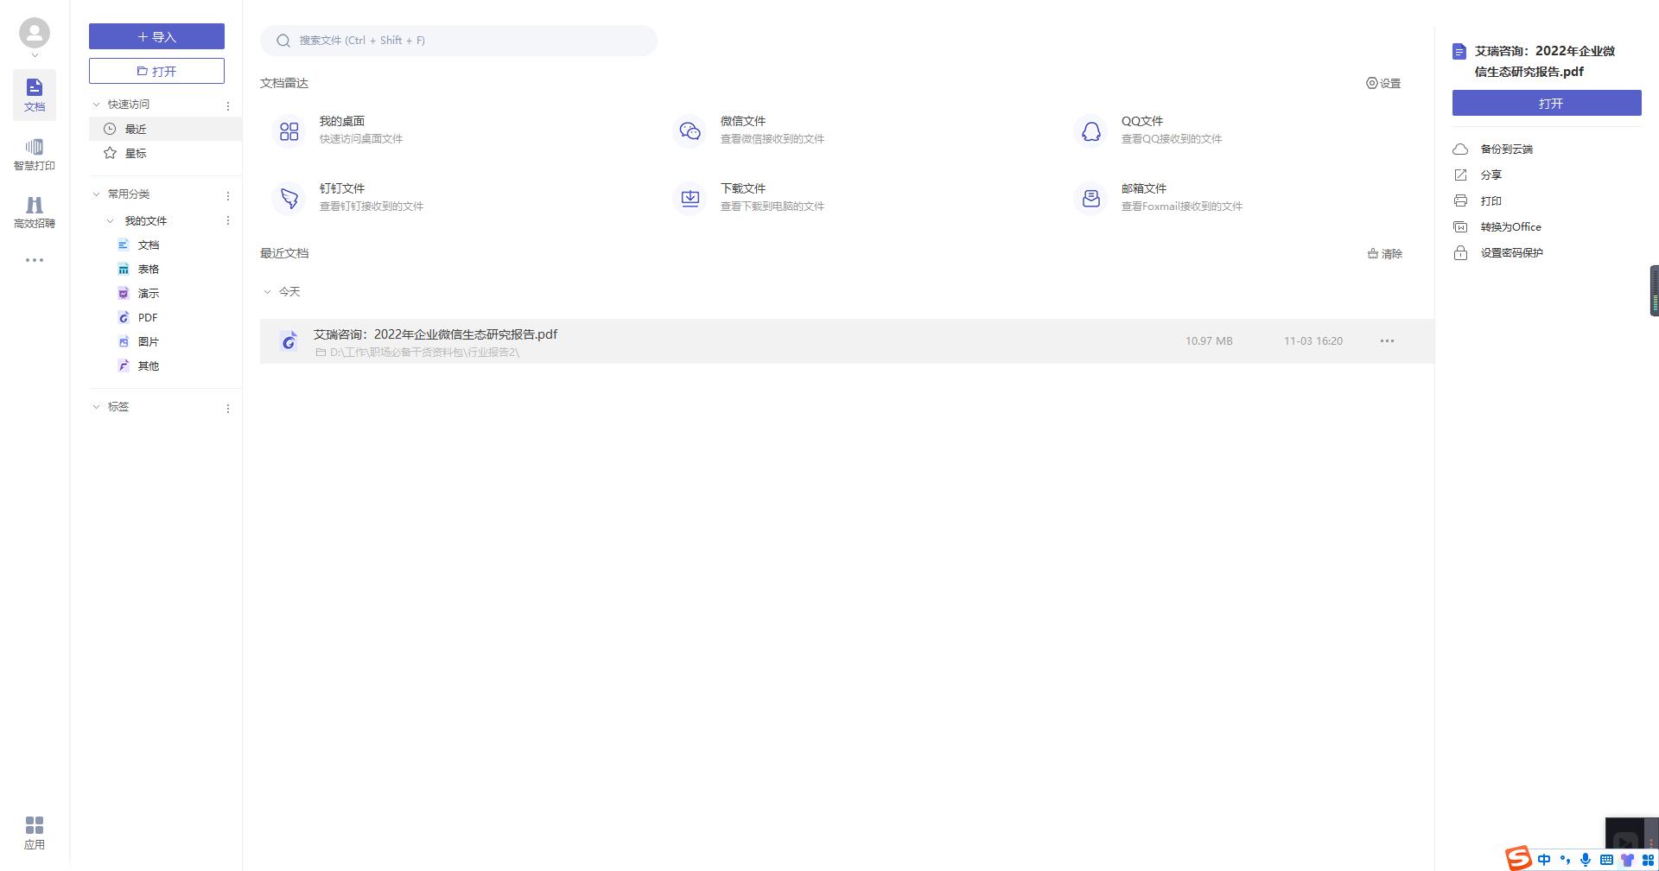
Task: Click into the file search field
Action: tap(458, 40)
